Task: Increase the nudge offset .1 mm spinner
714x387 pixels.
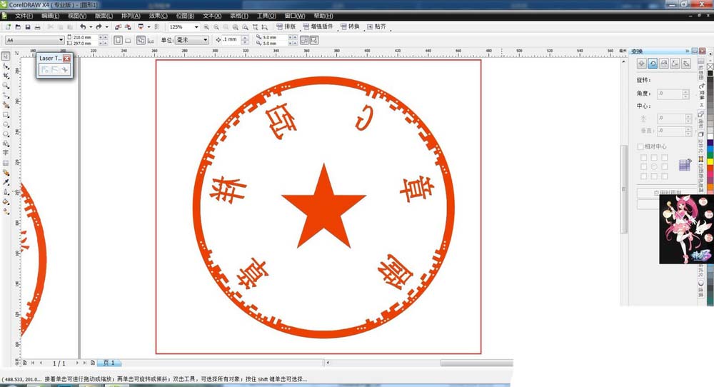Action: 245,38
